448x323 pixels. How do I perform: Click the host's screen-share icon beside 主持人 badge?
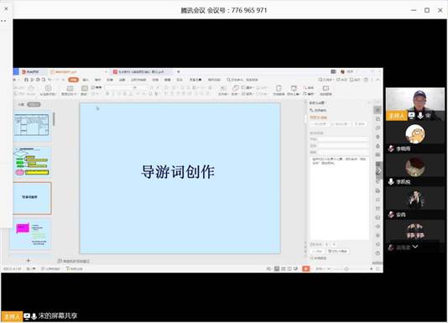[x=412, y=116]
